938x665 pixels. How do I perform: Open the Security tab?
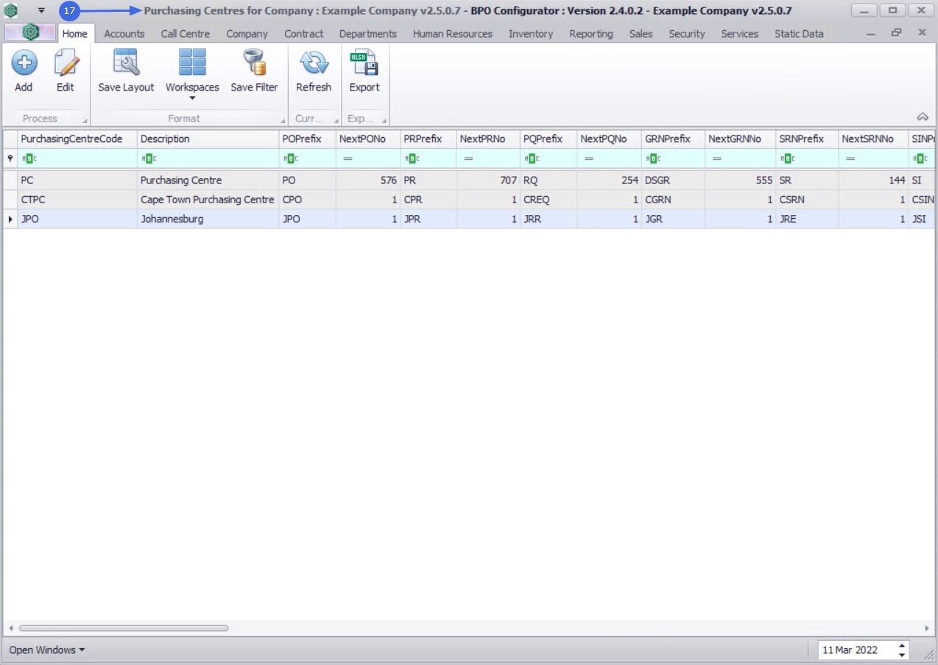click(x=687, y=33)
